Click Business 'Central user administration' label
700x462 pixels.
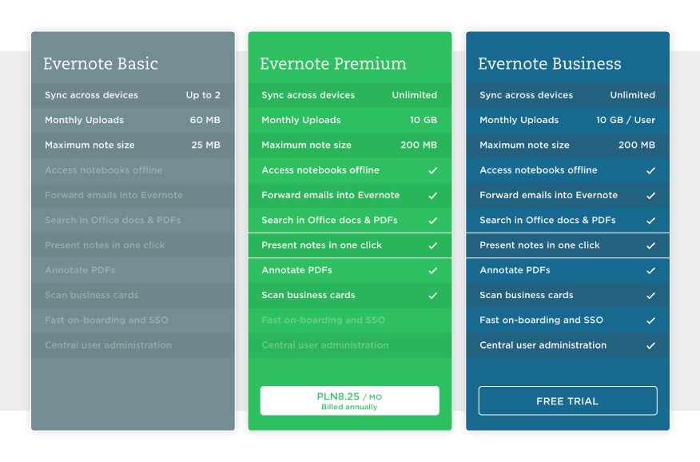click(543, 345)
